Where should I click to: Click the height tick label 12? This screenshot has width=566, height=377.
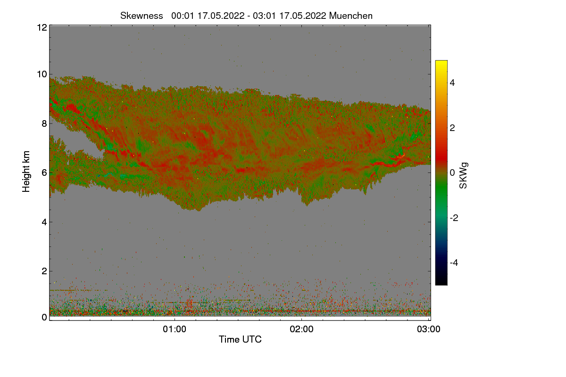pos(41,27)
